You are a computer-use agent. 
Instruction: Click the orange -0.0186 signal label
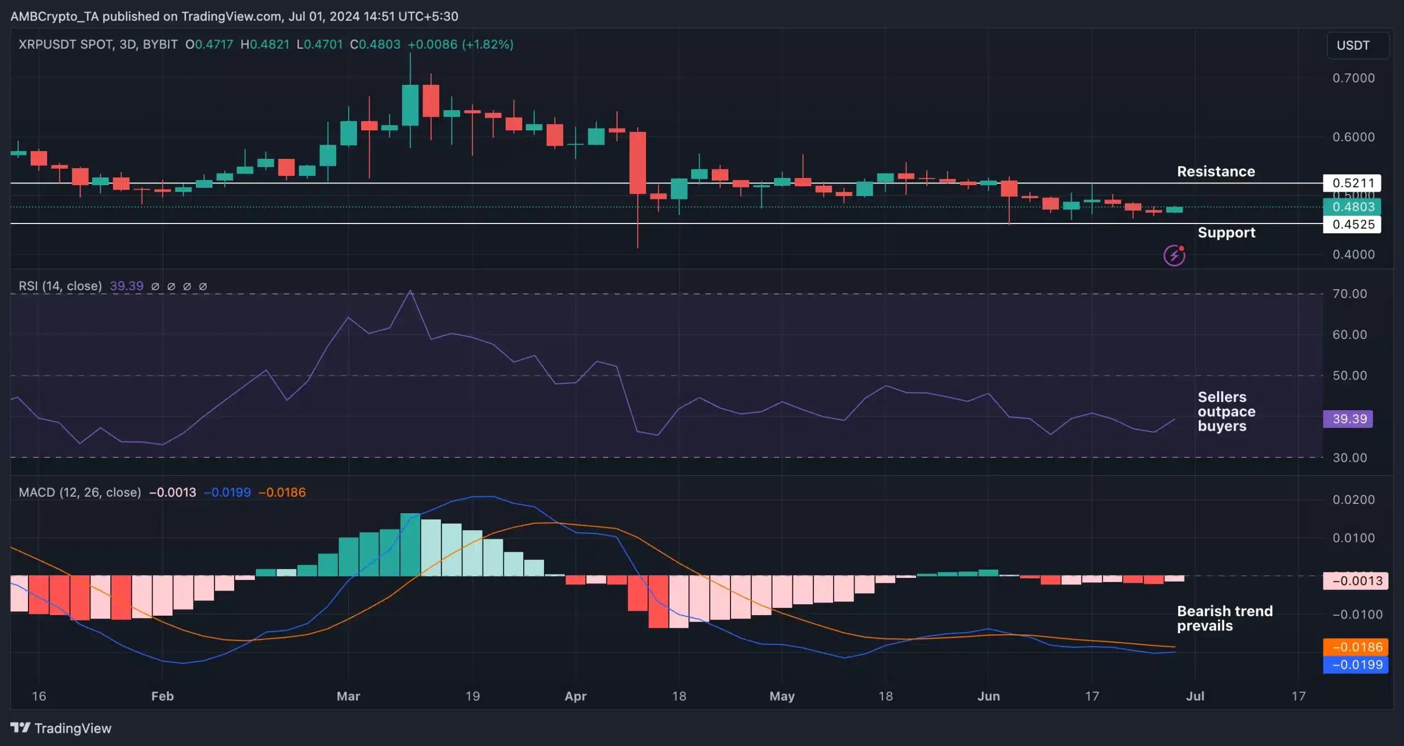coord(1356,647)
